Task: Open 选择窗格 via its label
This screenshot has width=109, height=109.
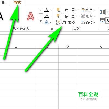Action: coord(68,23)
